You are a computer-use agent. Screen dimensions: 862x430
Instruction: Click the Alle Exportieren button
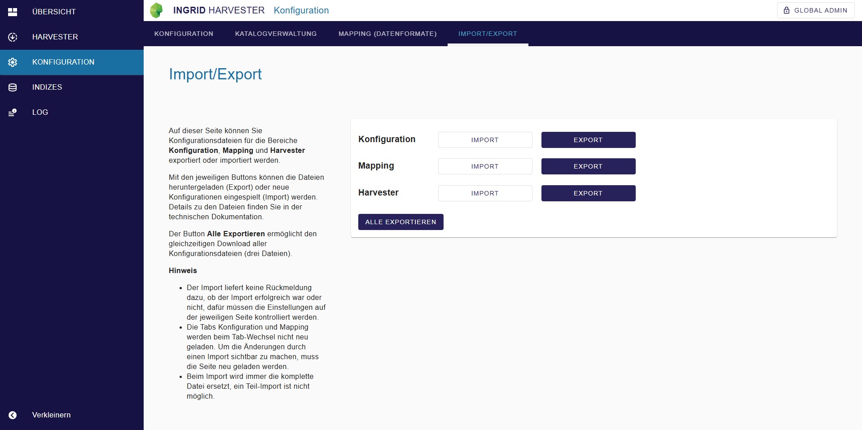400,222
